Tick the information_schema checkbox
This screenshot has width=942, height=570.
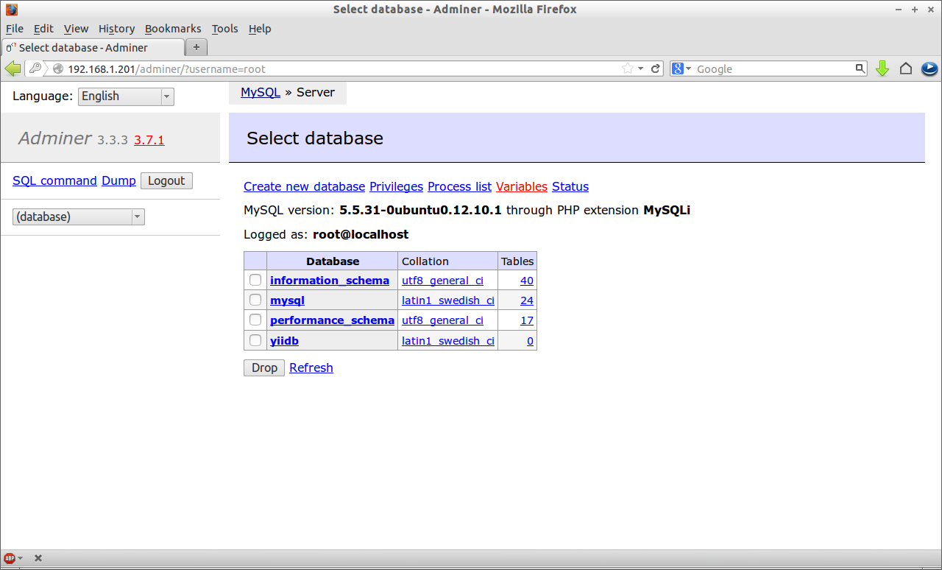255,280
